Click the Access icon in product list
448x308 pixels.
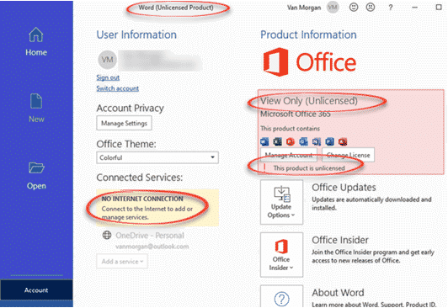343,141
